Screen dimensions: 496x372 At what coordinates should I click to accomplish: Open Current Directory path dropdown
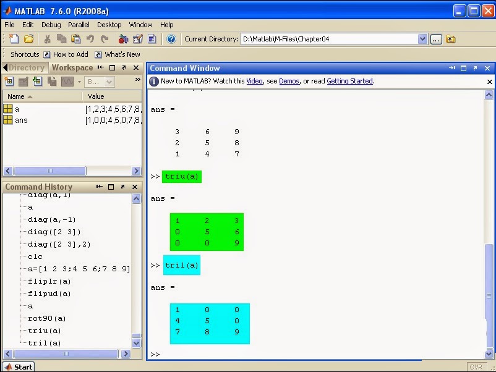(422, 39)
